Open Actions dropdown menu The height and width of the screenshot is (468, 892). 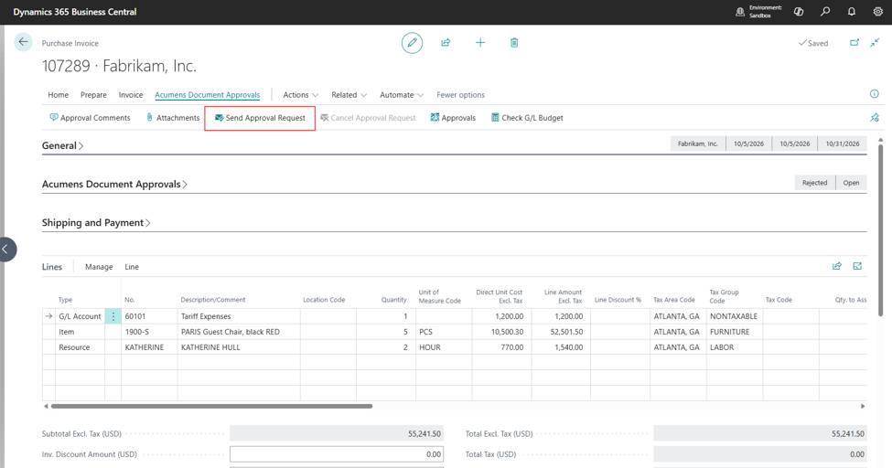(x=301, y=95)
